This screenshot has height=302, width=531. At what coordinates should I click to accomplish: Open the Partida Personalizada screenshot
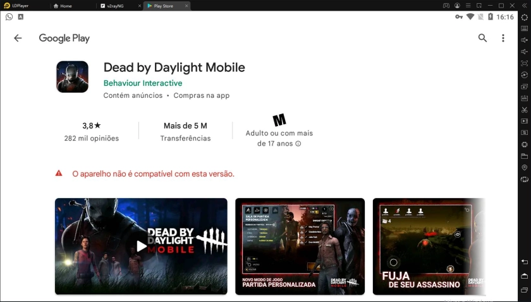(300, 247)
